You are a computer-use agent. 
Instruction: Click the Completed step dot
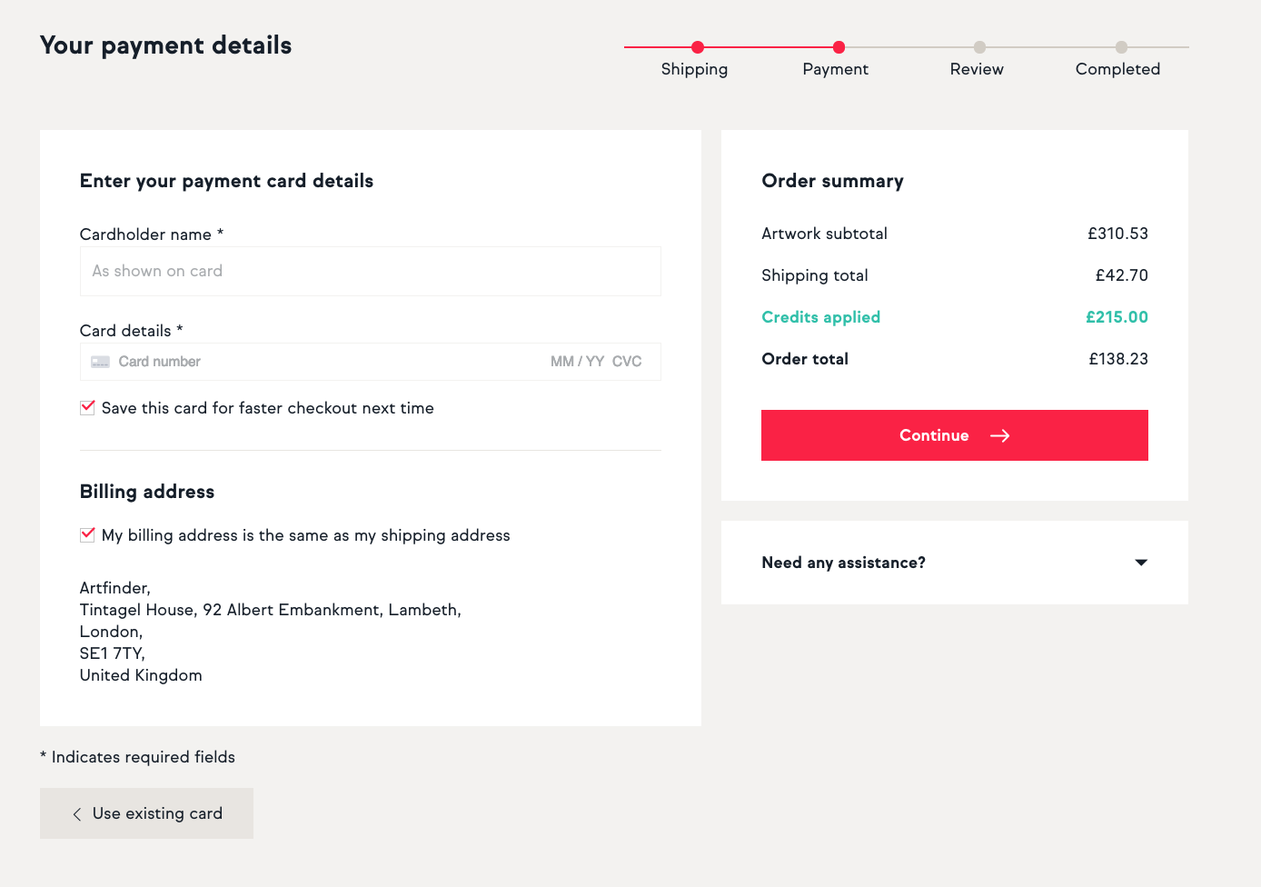click(x=1121, y=47)
